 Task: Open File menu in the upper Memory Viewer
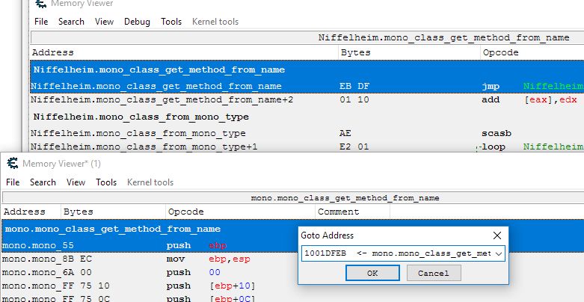pyautogui.click(x=41, y=22)
